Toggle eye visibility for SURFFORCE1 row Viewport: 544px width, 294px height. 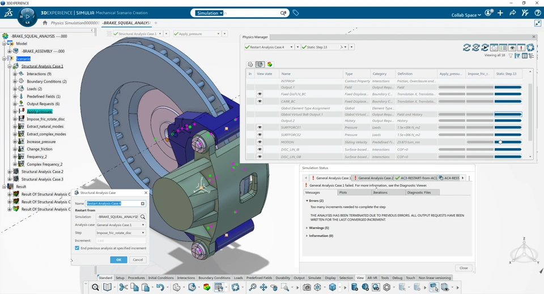point(260,127)
